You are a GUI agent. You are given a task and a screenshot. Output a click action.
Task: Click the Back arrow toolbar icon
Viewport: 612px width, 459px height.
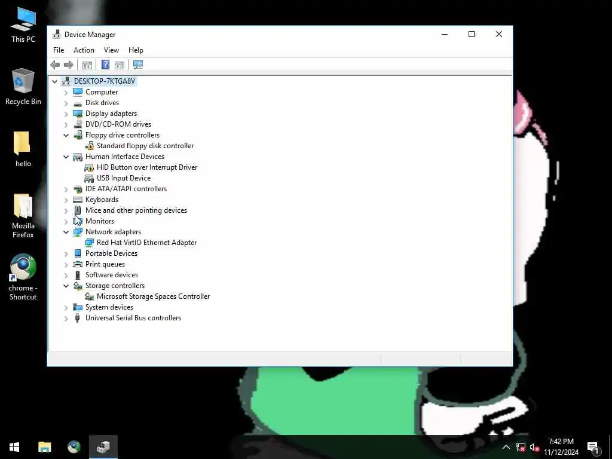[55, 65]
